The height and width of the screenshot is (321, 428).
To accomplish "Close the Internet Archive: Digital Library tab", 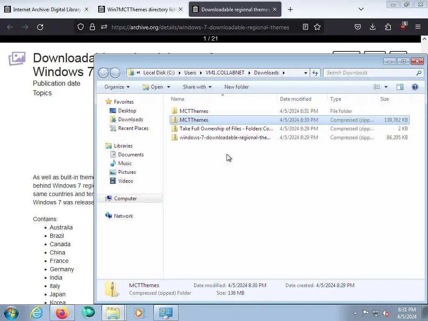I will (x=86, y=9).
